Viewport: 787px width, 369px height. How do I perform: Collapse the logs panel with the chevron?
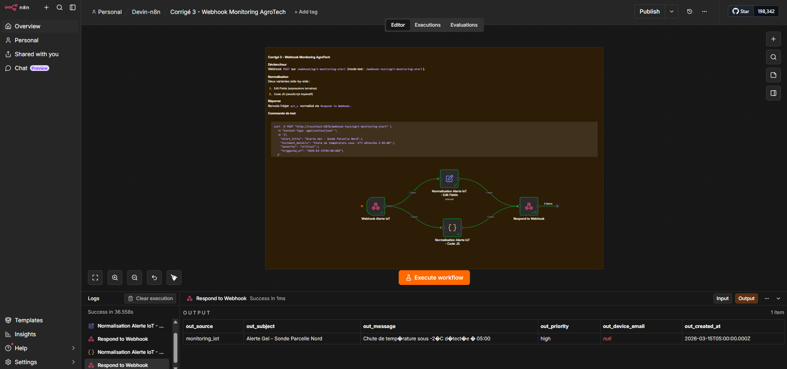click(778, 298)
